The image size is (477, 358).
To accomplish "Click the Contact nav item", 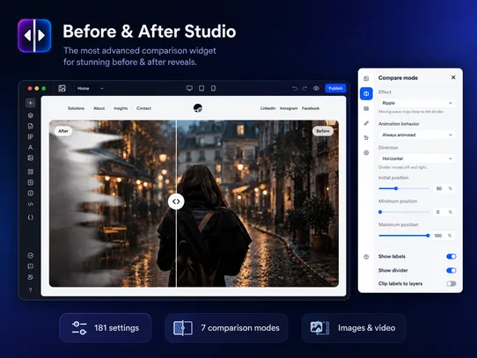I will tap(143, 108).
